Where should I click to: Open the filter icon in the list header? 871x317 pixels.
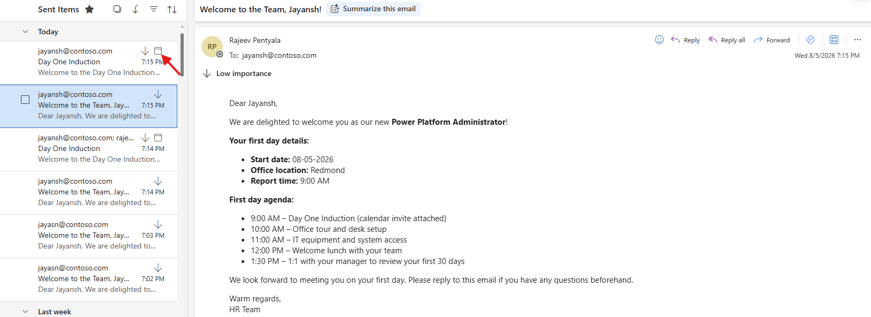click(x=154, y=9)
